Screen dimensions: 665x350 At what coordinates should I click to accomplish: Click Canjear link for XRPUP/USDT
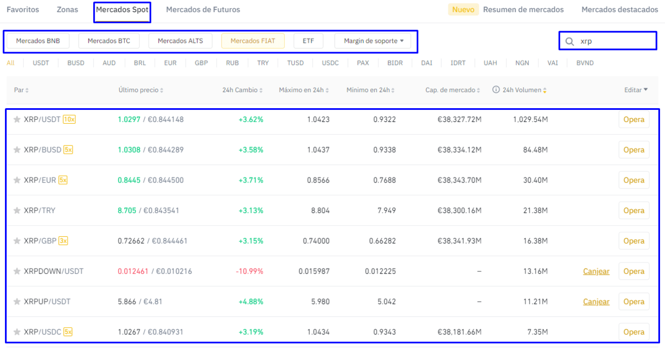pyautogui.click(x=596, y=302)
